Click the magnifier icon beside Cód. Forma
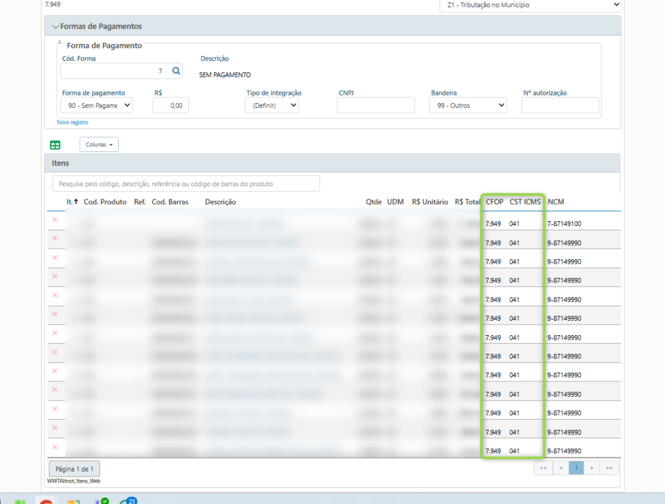This screenshot has height=504, width=665. [x=176, y=71]
